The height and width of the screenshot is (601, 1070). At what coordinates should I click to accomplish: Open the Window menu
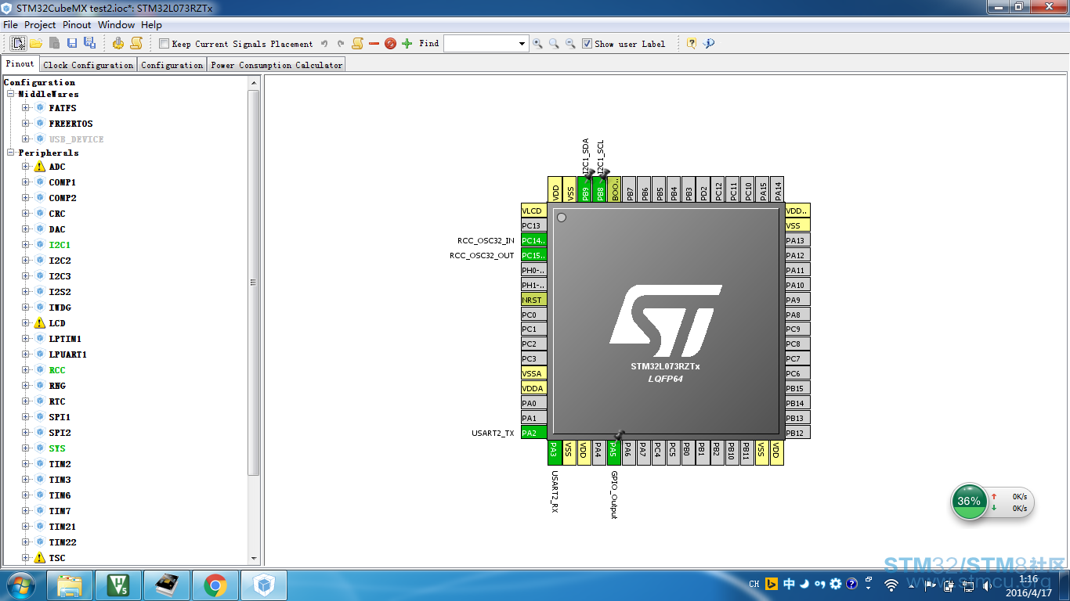(117, 25)
